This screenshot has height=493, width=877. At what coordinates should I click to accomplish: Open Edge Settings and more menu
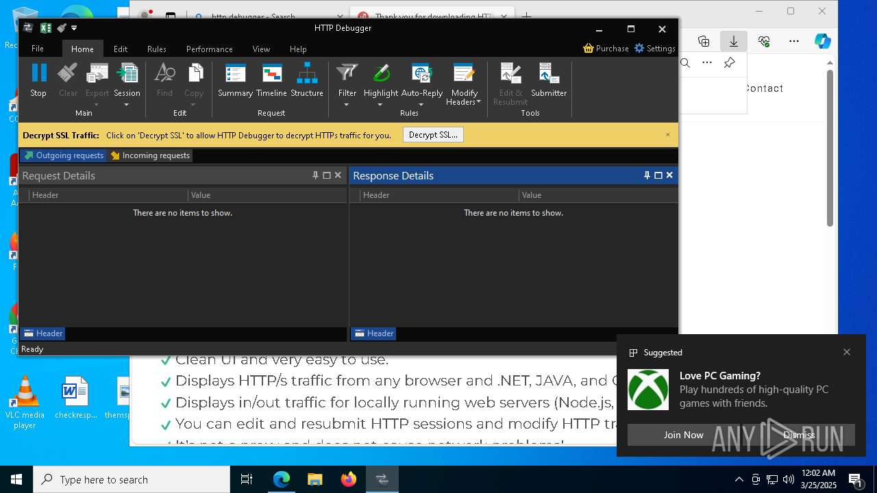(794, 41)
